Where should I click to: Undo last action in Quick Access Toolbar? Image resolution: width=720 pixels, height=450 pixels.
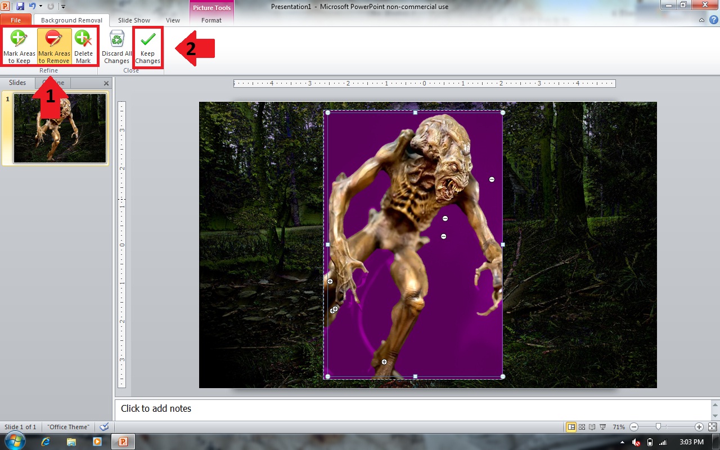[x=32, y=6]
